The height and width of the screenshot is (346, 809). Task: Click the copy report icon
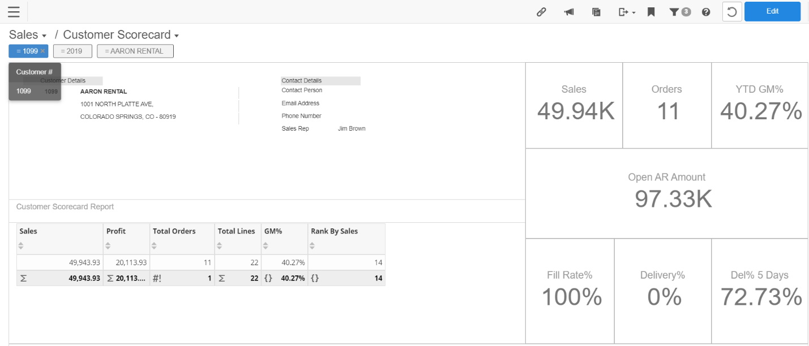[x=596, y=11]
